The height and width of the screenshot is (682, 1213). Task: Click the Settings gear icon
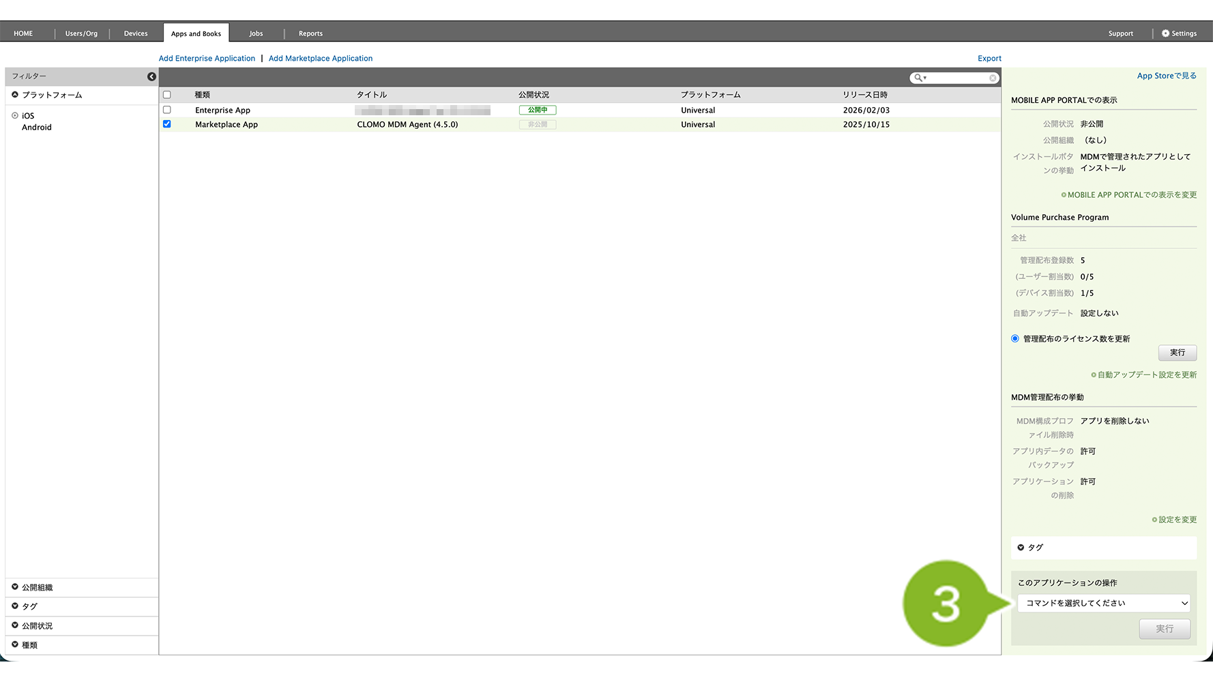pos(1165,33)
